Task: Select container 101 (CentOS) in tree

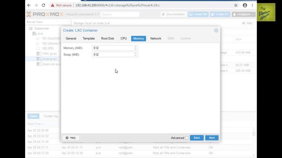Action: (x=51, y=39)
